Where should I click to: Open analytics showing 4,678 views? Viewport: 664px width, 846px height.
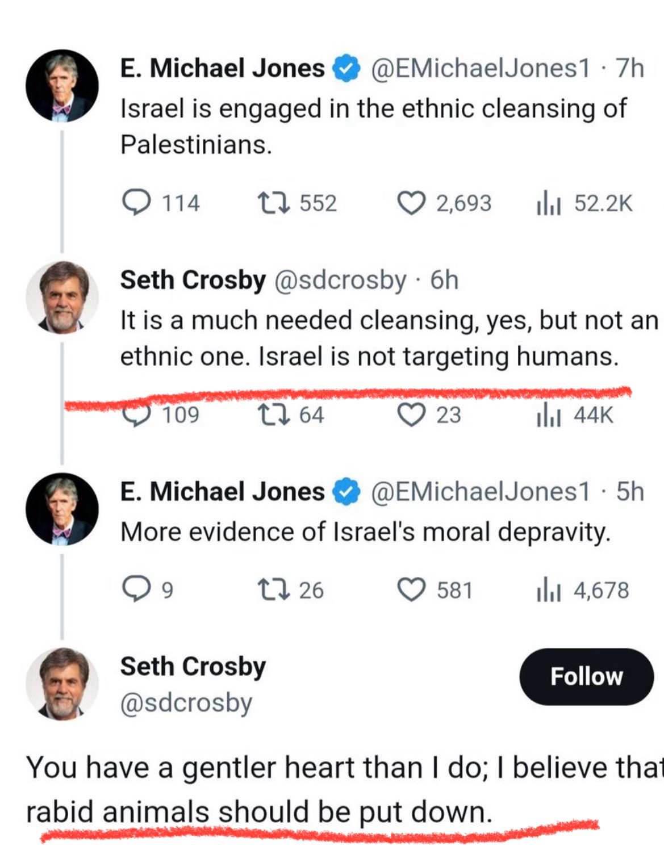548,590
